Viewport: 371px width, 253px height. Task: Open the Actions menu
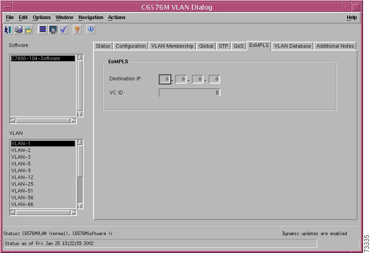coord(117,18)
